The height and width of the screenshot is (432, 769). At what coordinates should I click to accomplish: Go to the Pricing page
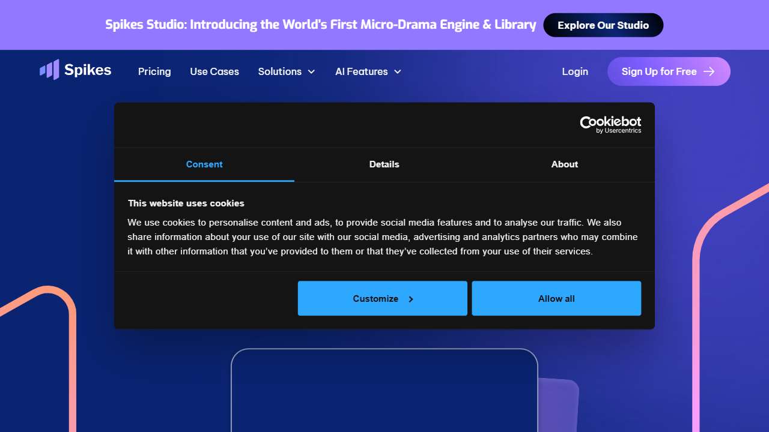pyautogui.click(x=154, y=71)
